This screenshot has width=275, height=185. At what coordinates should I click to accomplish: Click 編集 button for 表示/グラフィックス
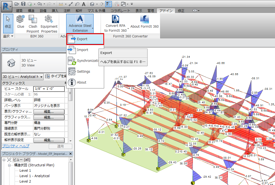tap(49, 112)
